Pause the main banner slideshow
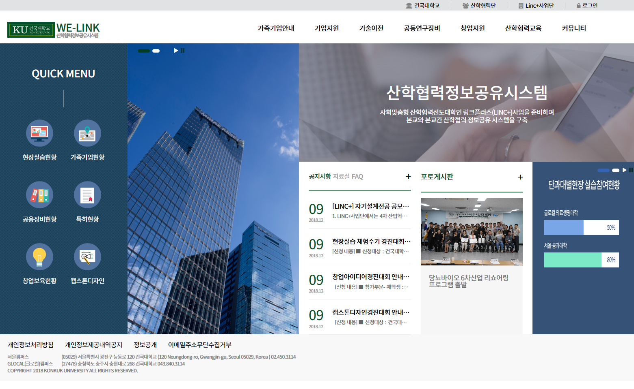Screen dimensions: 634x389 tap(183, 51)
